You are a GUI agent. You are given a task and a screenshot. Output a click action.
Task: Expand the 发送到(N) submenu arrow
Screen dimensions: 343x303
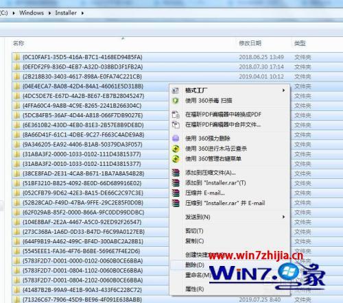[x=283, y=217]
